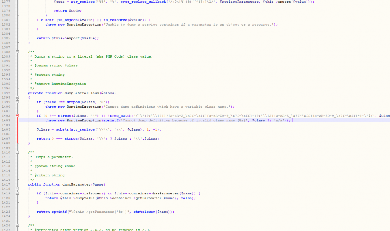Click the red fold marker at line 1402

pyautogui.click(x=16, y=115)
